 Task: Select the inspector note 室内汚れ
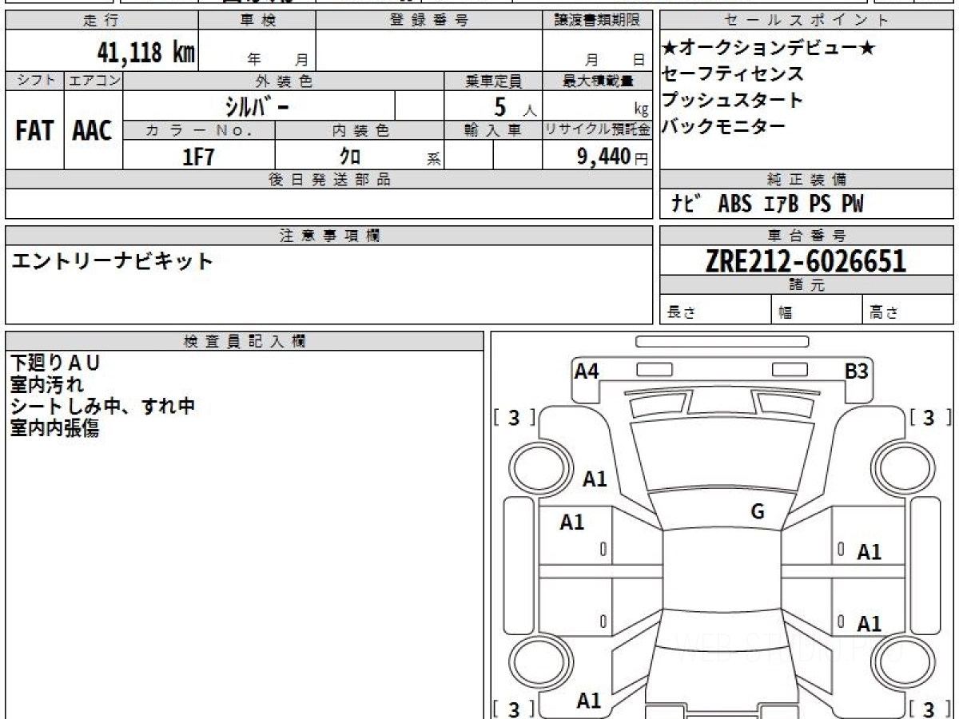(x=46, y=385)
